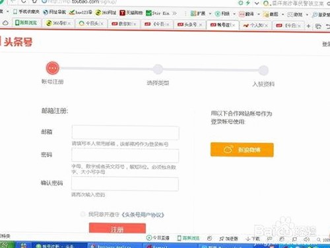Click the quick launch icon next to Start
The image size is (330, 248).
coord(24,245)
